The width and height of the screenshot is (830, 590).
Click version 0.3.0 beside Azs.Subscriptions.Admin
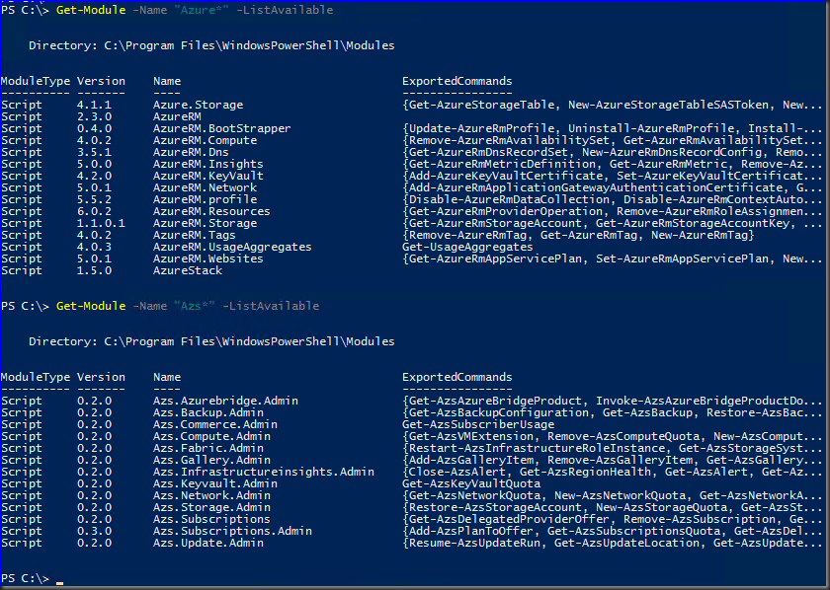92,531
